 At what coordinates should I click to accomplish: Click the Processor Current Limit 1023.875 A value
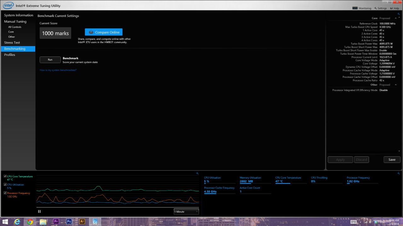[x=386, y=57]
